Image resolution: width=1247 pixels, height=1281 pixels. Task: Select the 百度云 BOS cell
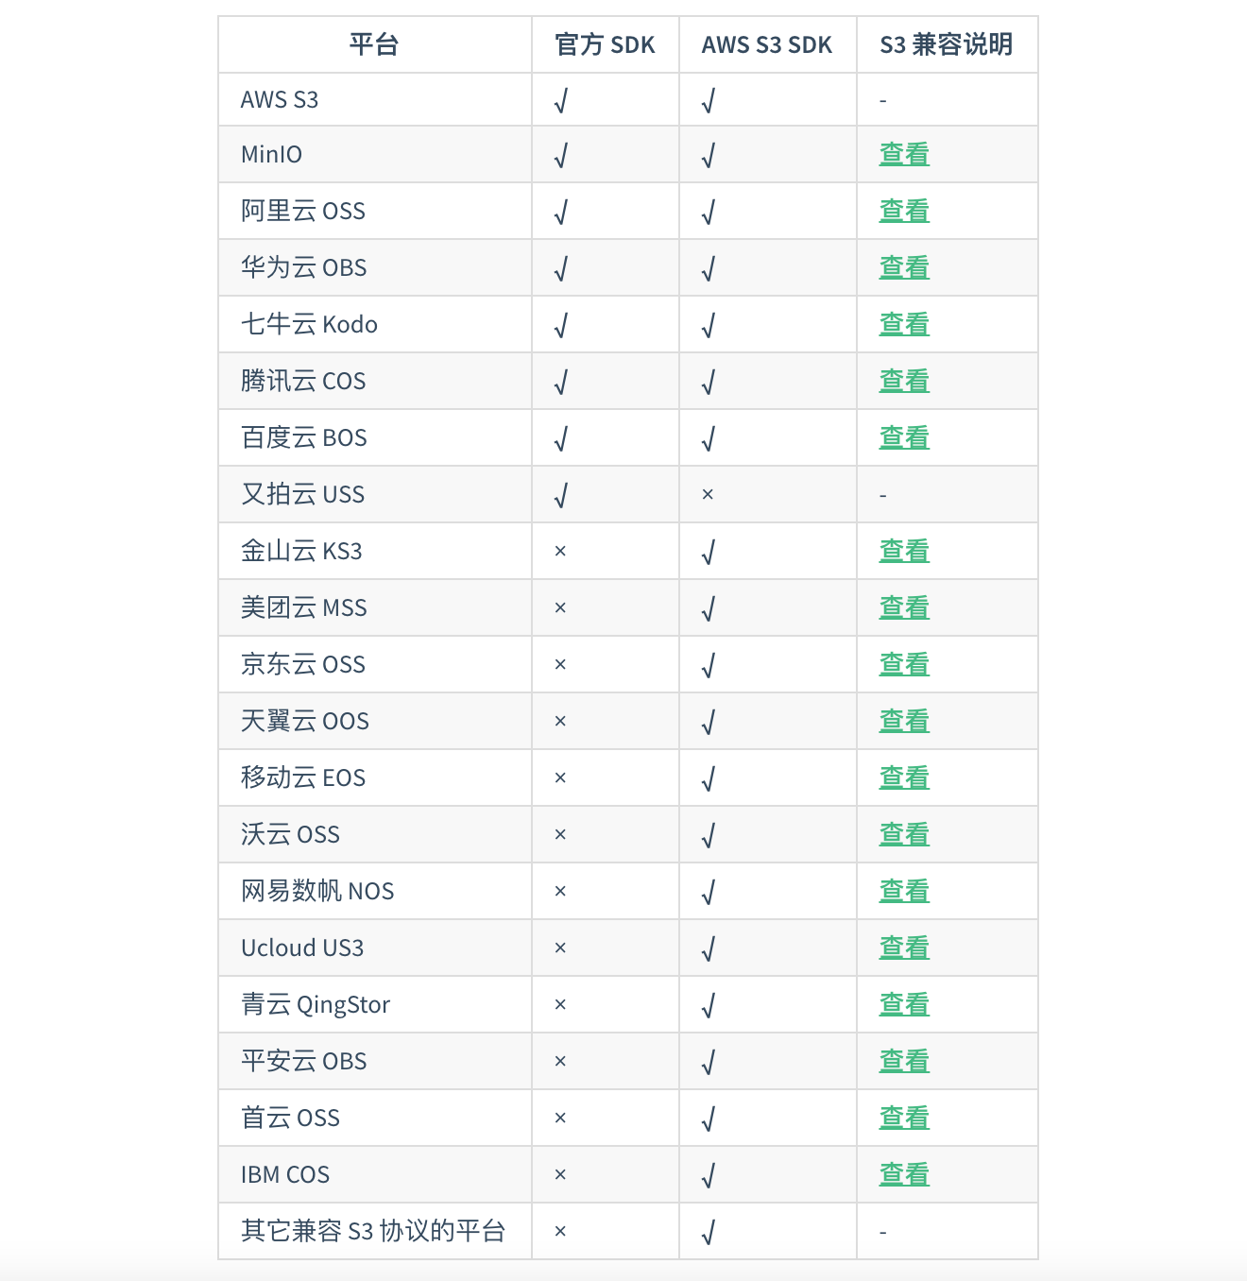pos(374,437)
